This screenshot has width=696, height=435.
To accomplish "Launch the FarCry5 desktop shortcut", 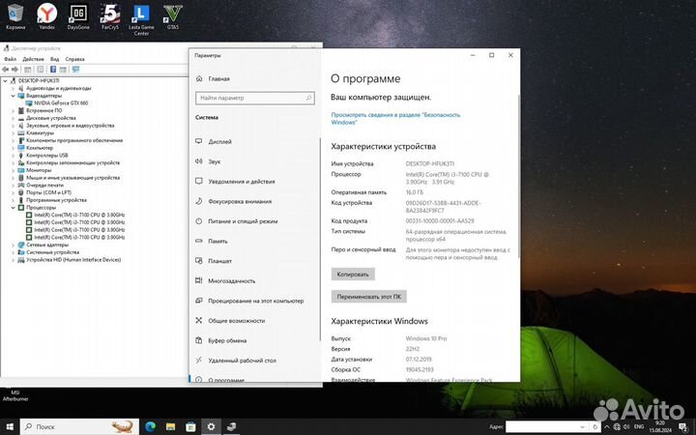I will [109, 16].
